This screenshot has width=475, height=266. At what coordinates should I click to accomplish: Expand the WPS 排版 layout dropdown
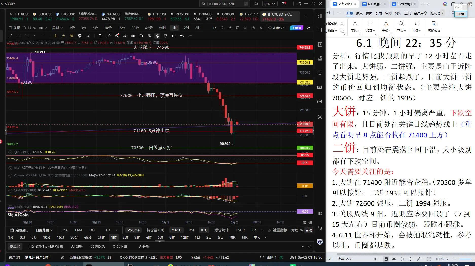click(x=417, y=31)
